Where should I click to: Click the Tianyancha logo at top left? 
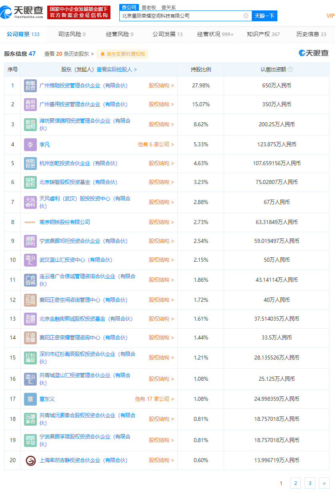22,12
